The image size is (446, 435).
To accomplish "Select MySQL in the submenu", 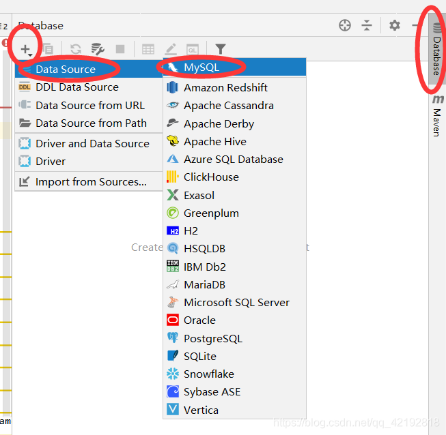I will pos(235,67).
